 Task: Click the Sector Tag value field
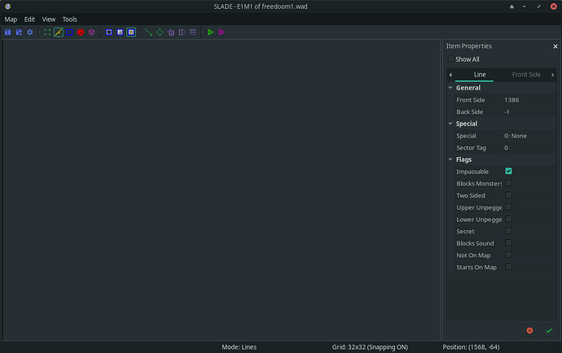click(x=528, y=148)
